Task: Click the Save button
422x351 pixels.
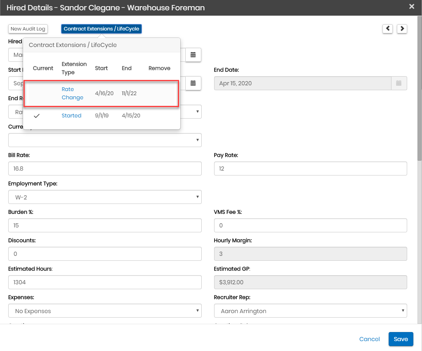Action: (x=401, y=339)
